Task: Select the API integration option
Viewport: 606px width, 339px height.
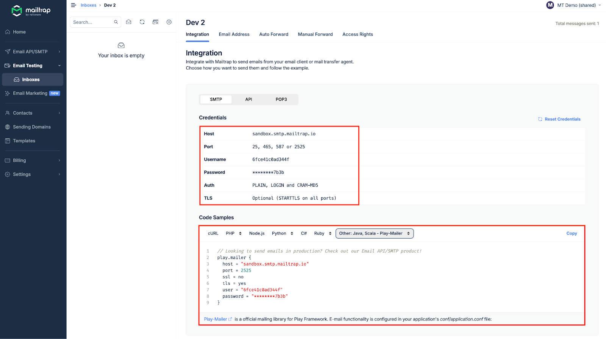Action: coord(248,99)
